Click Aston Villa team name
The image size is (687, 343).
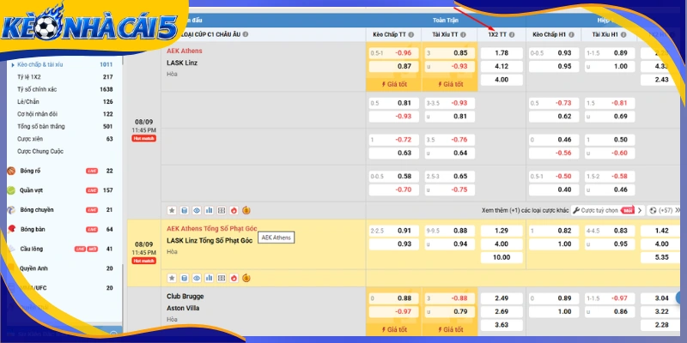[183, 308]
